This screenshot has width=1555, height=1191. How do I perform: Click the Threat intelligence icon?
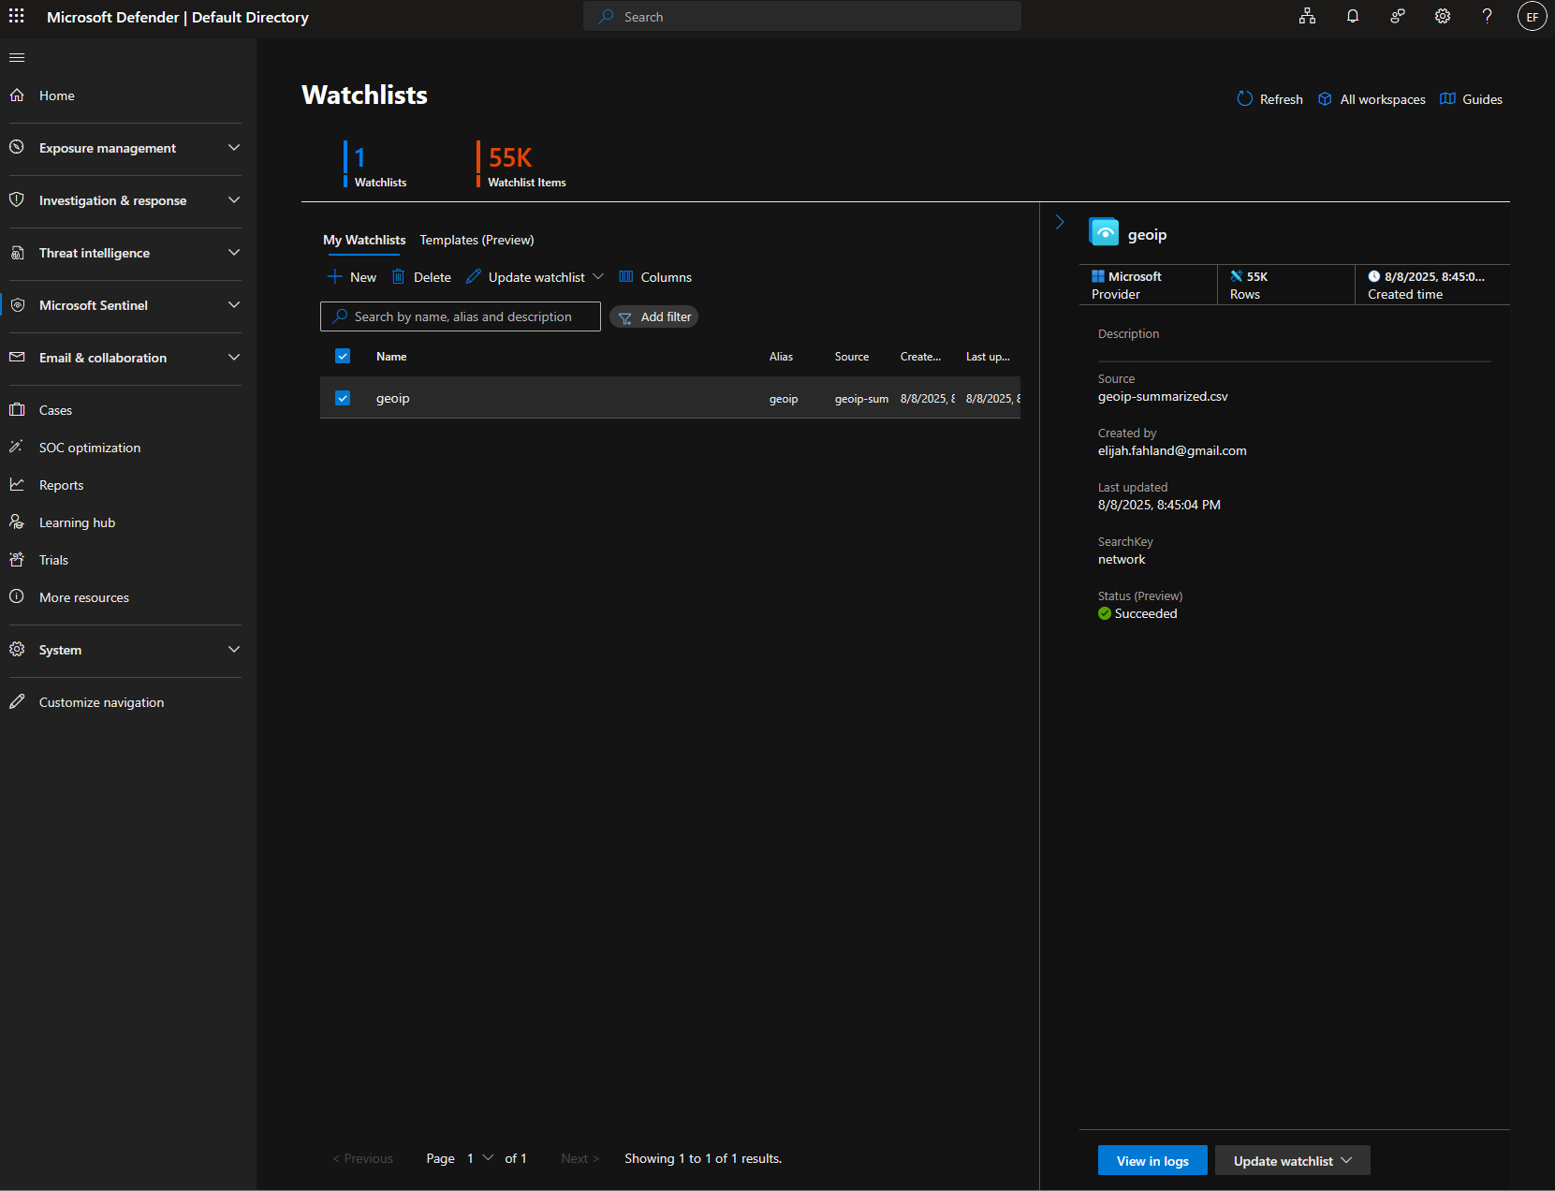17,253
